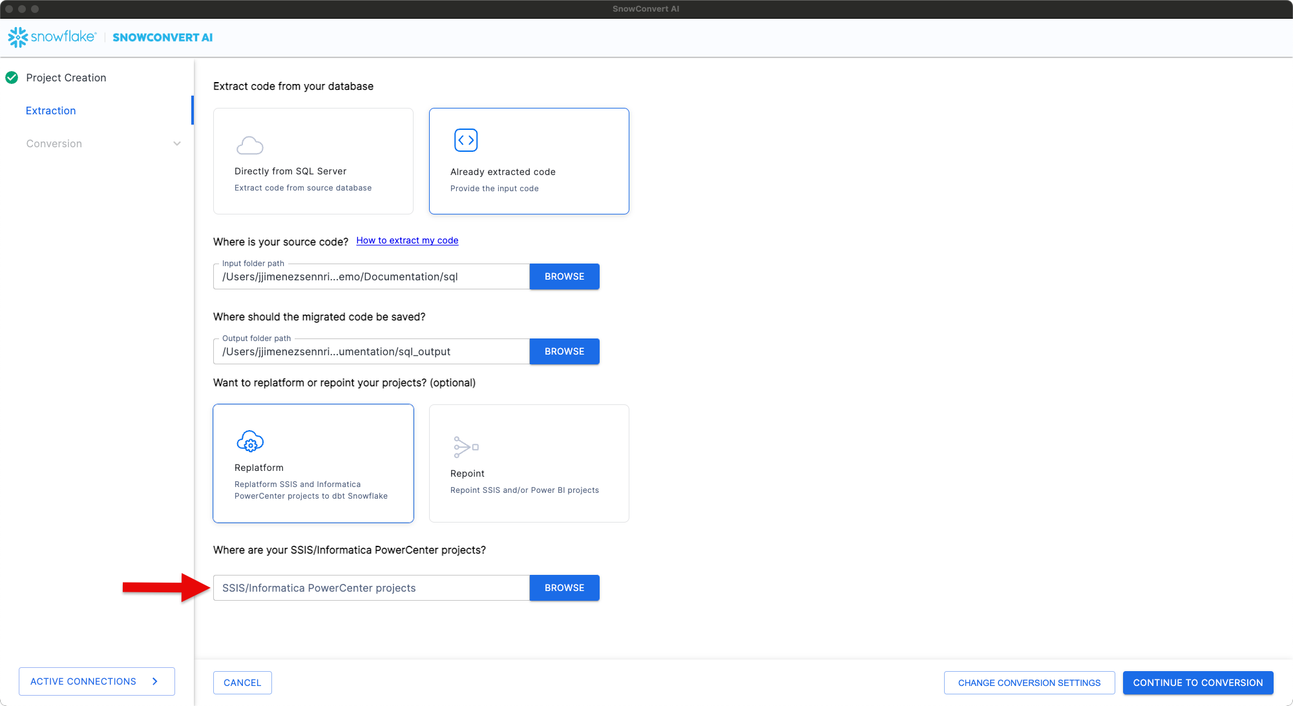Select the Repoint option card
Screen dimensions: 1293x706
pos(529,463)
